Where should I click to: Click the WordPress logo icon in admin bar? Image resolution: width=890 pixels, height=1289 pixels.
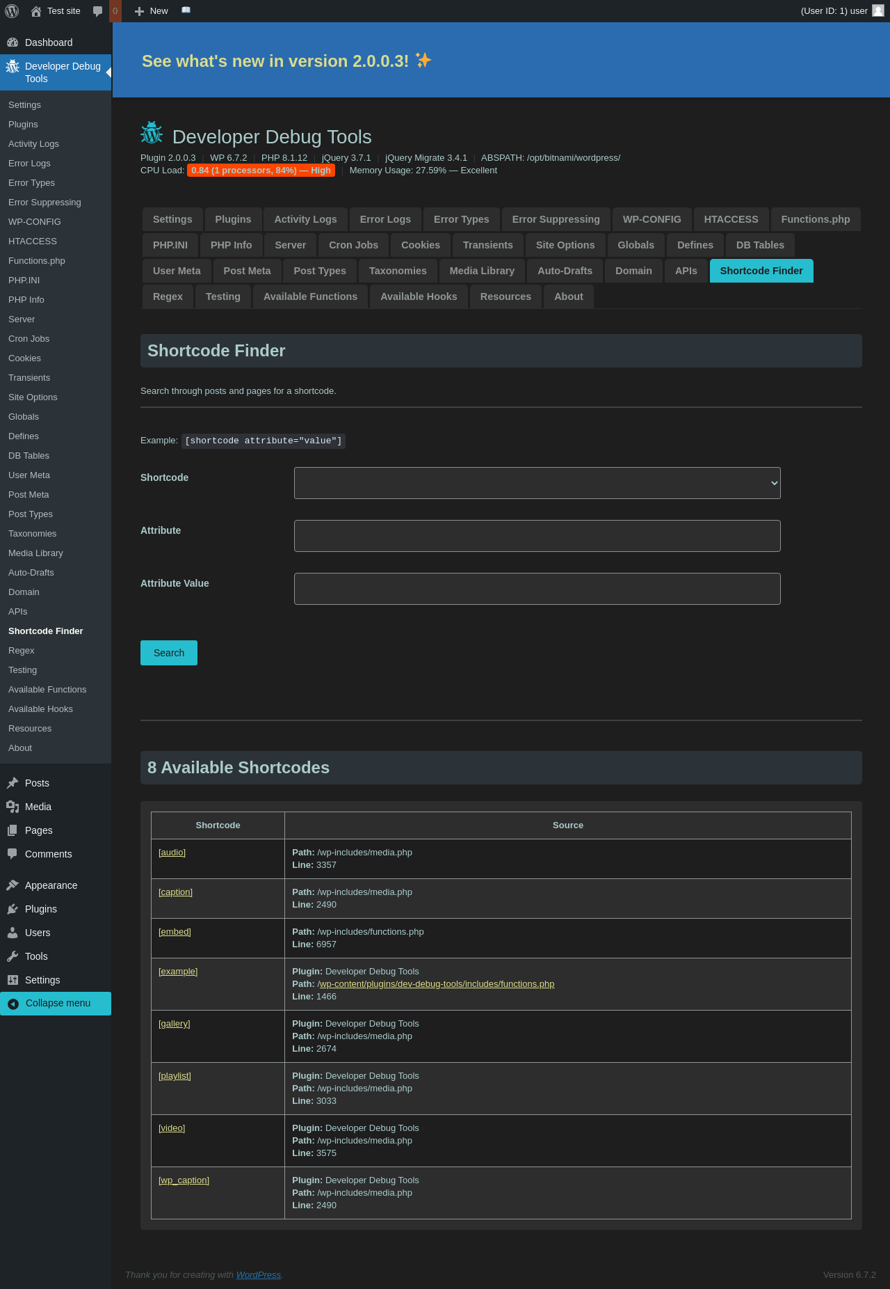(x=12, y=11)
